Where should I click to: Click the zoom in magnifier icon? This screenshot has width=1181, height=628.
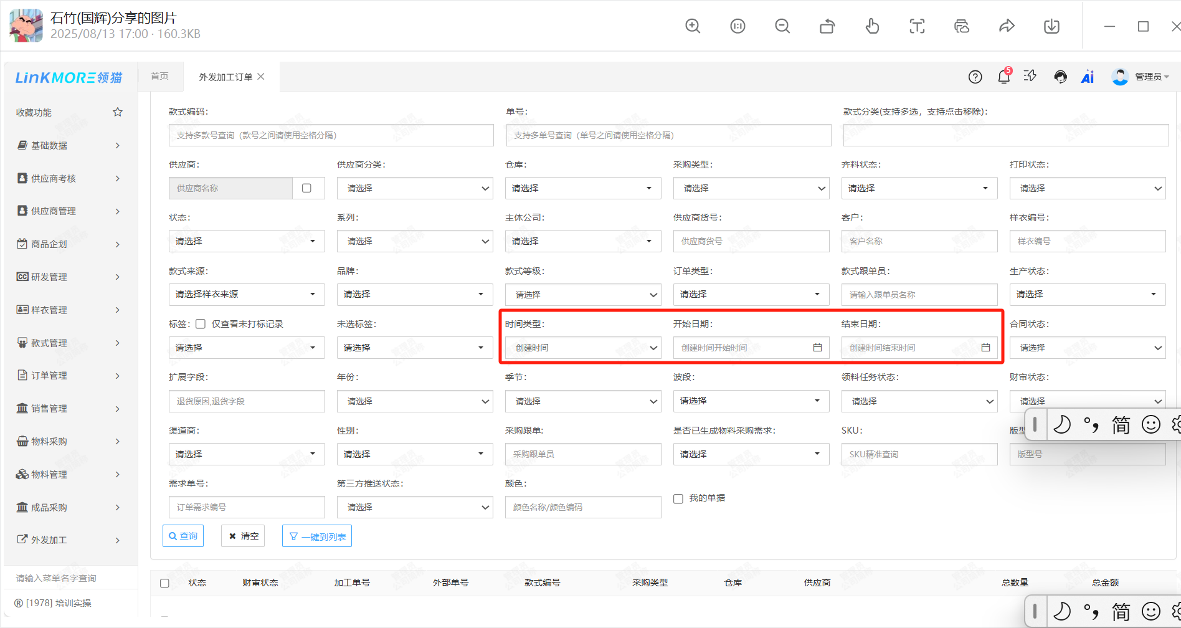point(693,26)
